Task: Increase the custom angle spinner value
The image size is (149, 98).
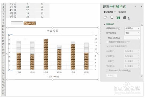Action: tap(139, 37)
